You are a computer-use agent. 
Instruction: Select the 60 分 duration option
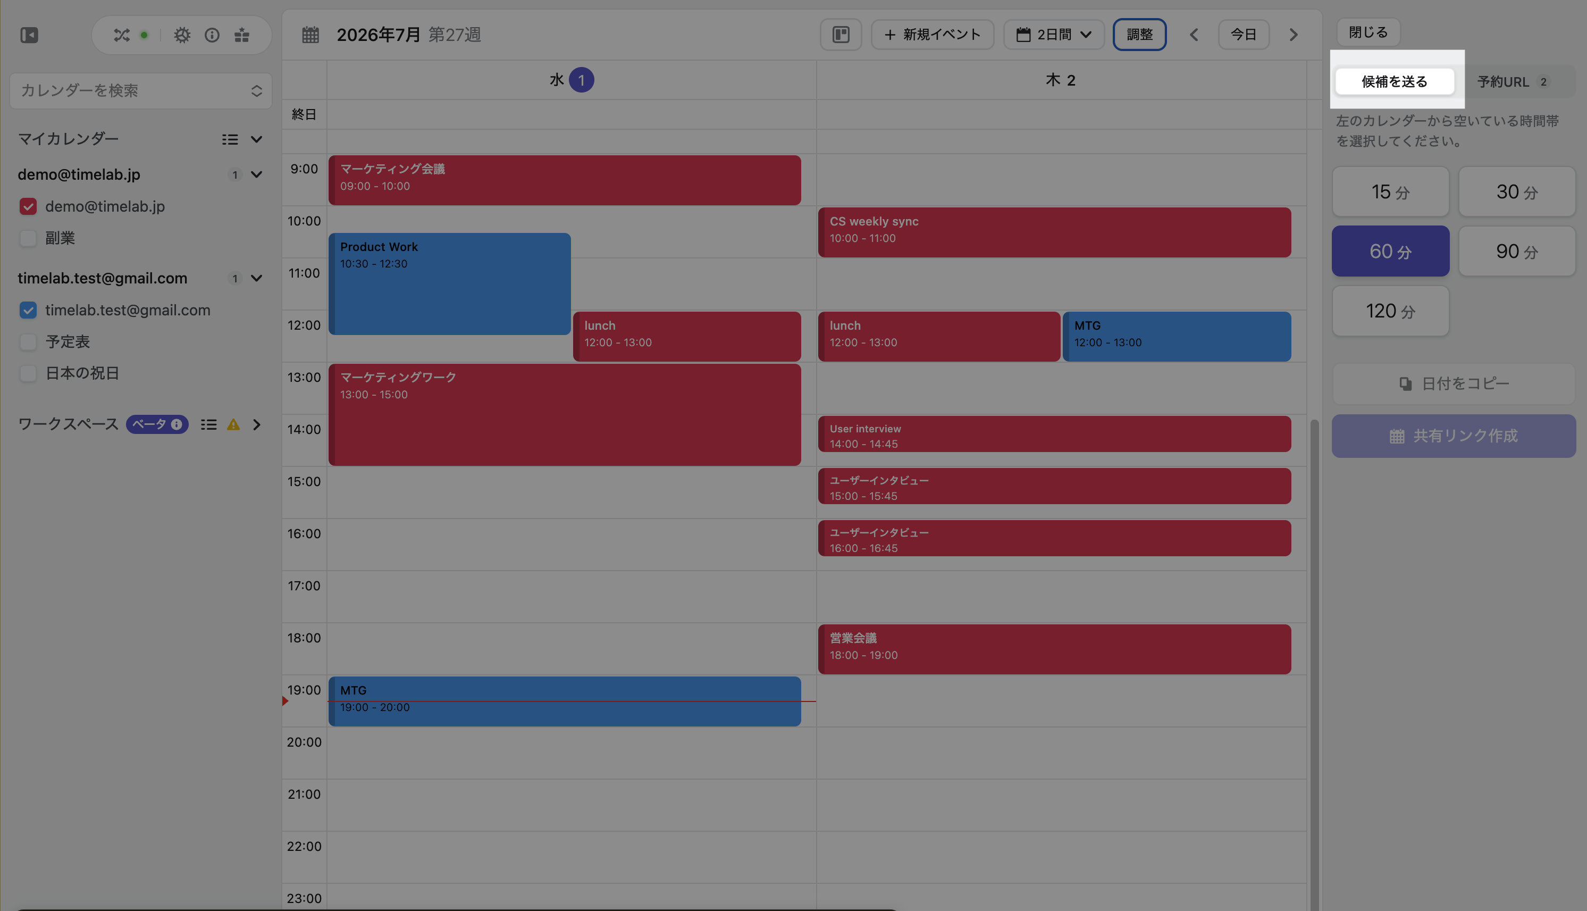(1391, 251)
